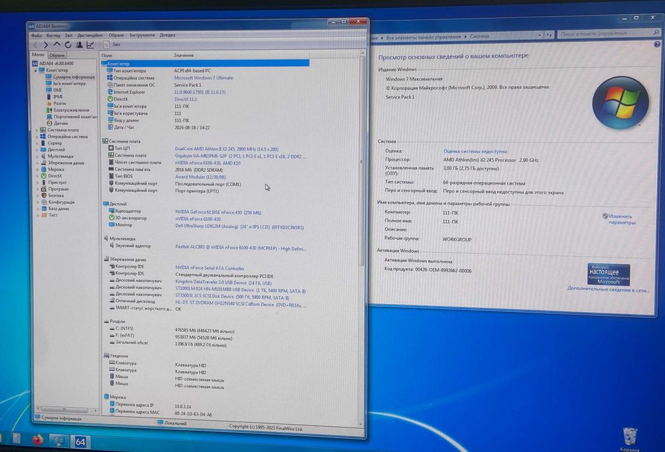Screen dimensions: 665x452
Task: Click the Звуковий адаптор speaker icon
Action: [112, 246]
